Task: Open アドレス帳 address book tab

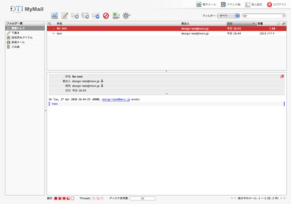Action: tap(231, 5)
